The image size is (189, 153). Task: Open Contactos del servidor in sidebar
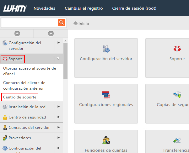click(x=29, y=128)
